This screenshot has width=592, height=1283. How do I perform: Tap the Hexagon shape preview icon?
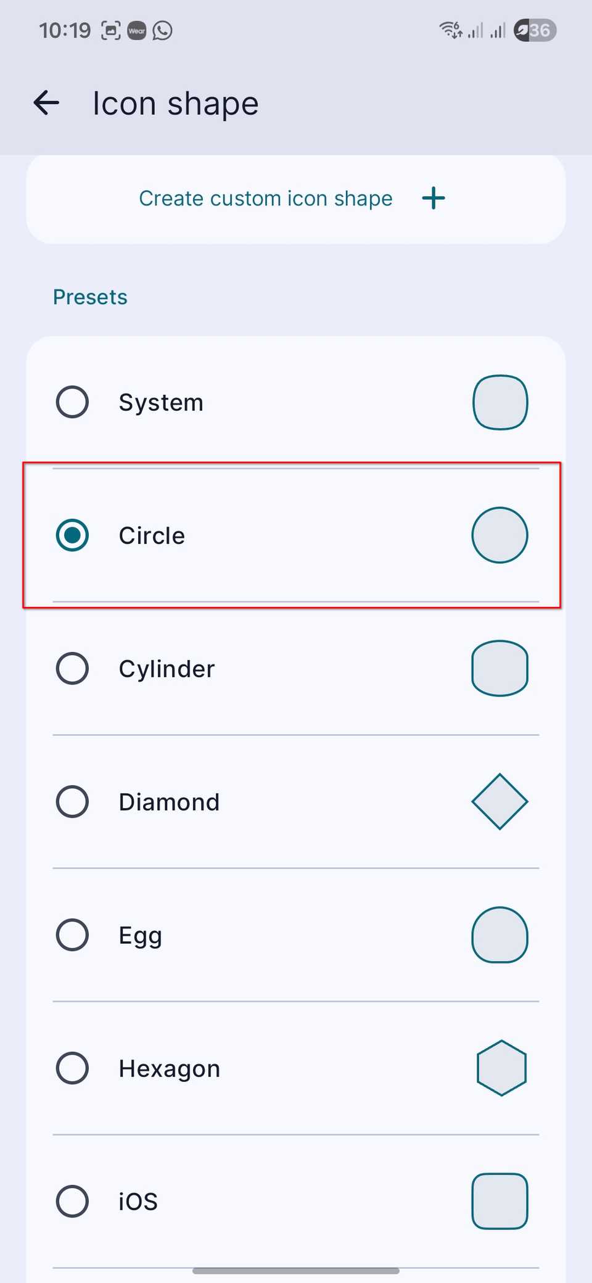501,1068
